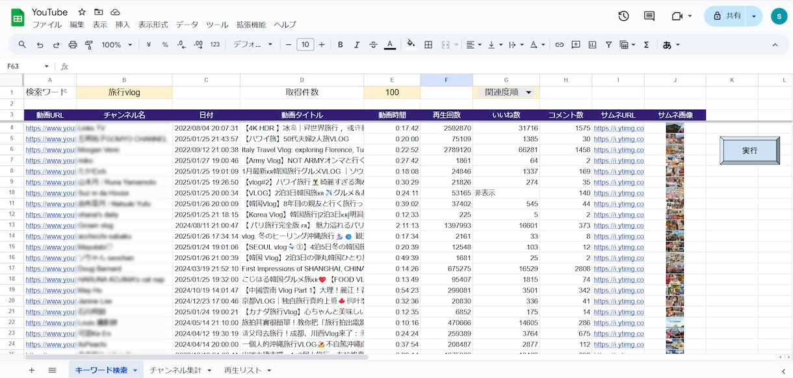The width and height of the screenshot is (793, 378).
Task: Open the 拡張機能 menu
Action: pyautogui.click(x=251, y=25)
